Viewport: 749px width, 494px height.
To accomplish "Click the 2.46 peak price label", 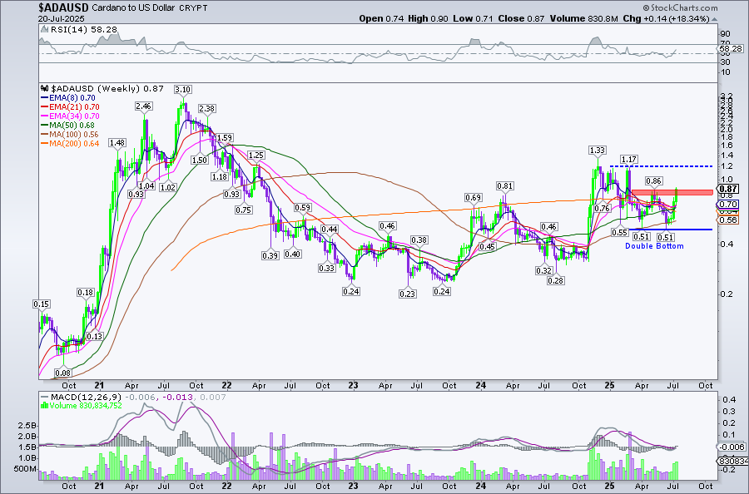I will (144, 106).
